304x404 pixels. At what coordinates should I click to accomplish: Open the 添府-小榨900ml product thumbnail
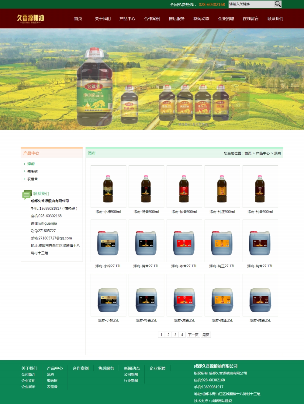click(x=108, y=186)
